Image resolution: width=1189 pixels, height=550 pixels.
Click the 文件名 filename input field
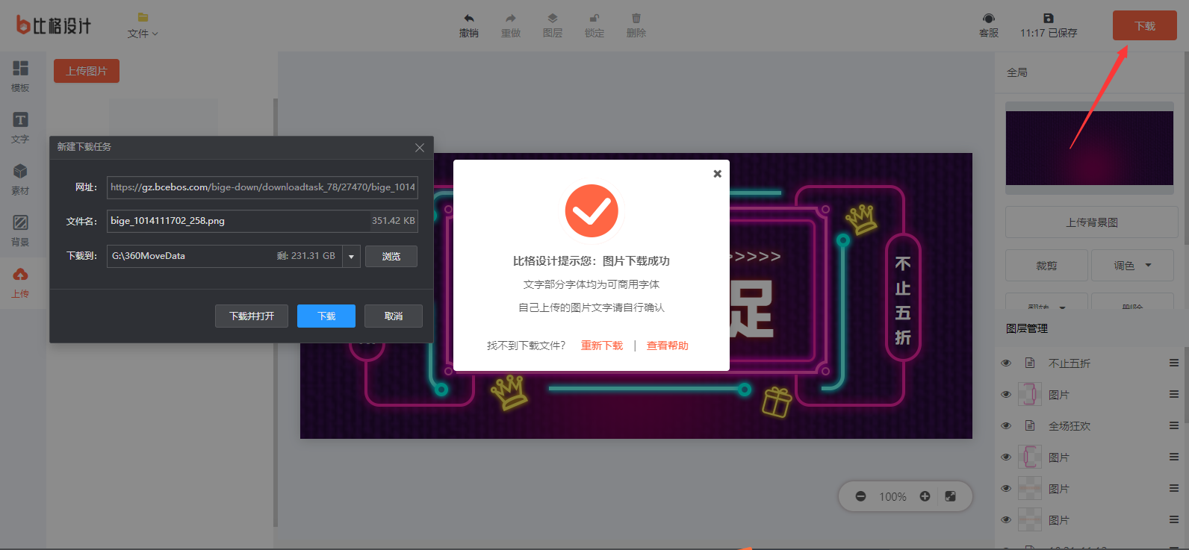coord(239,221)
